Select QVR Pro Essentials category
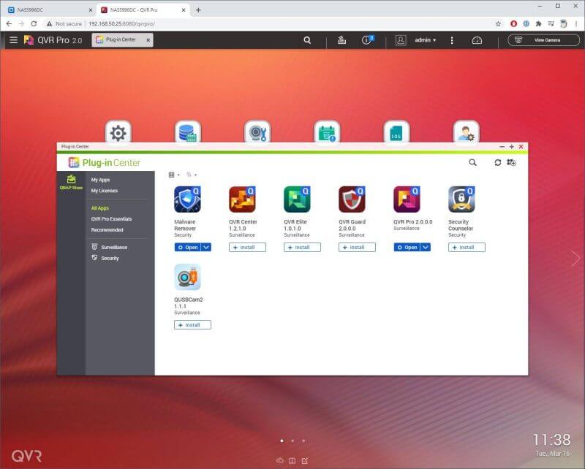 click(112, 219)
